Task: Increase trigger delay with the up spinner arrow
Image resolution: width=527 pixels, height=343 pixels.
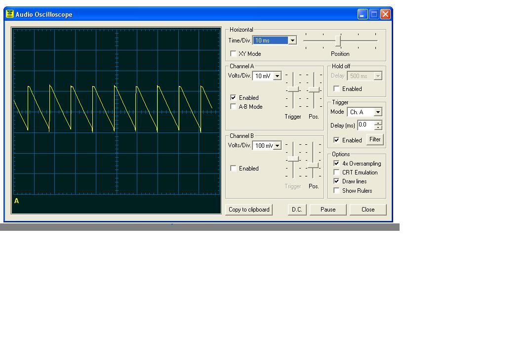Action: [378, 123]
